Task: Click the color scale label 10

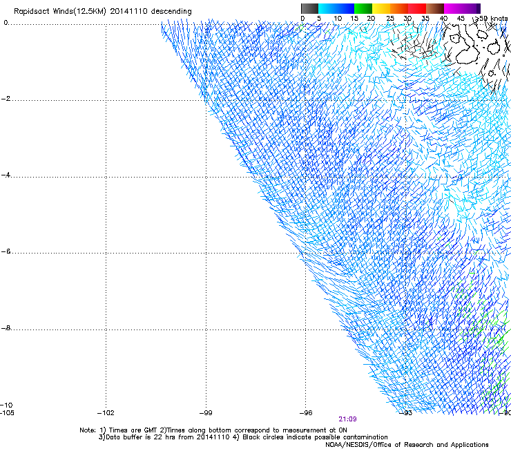Action: [x=338, y=19]
